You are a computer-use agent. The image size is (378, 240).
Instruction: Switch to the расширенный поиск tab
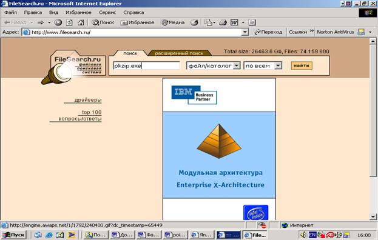179,53
